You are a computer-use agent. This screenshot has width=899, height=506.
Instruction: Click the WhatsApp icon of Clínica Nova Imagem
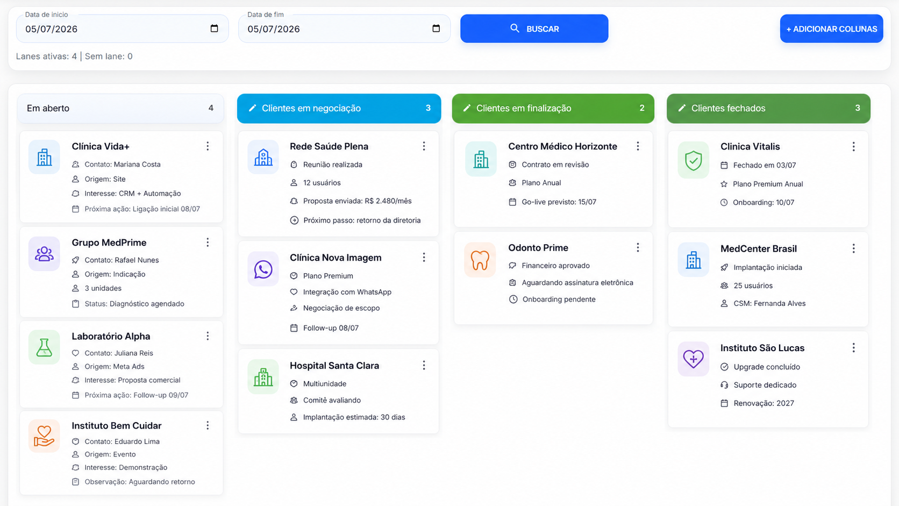[x=263, y=269]
